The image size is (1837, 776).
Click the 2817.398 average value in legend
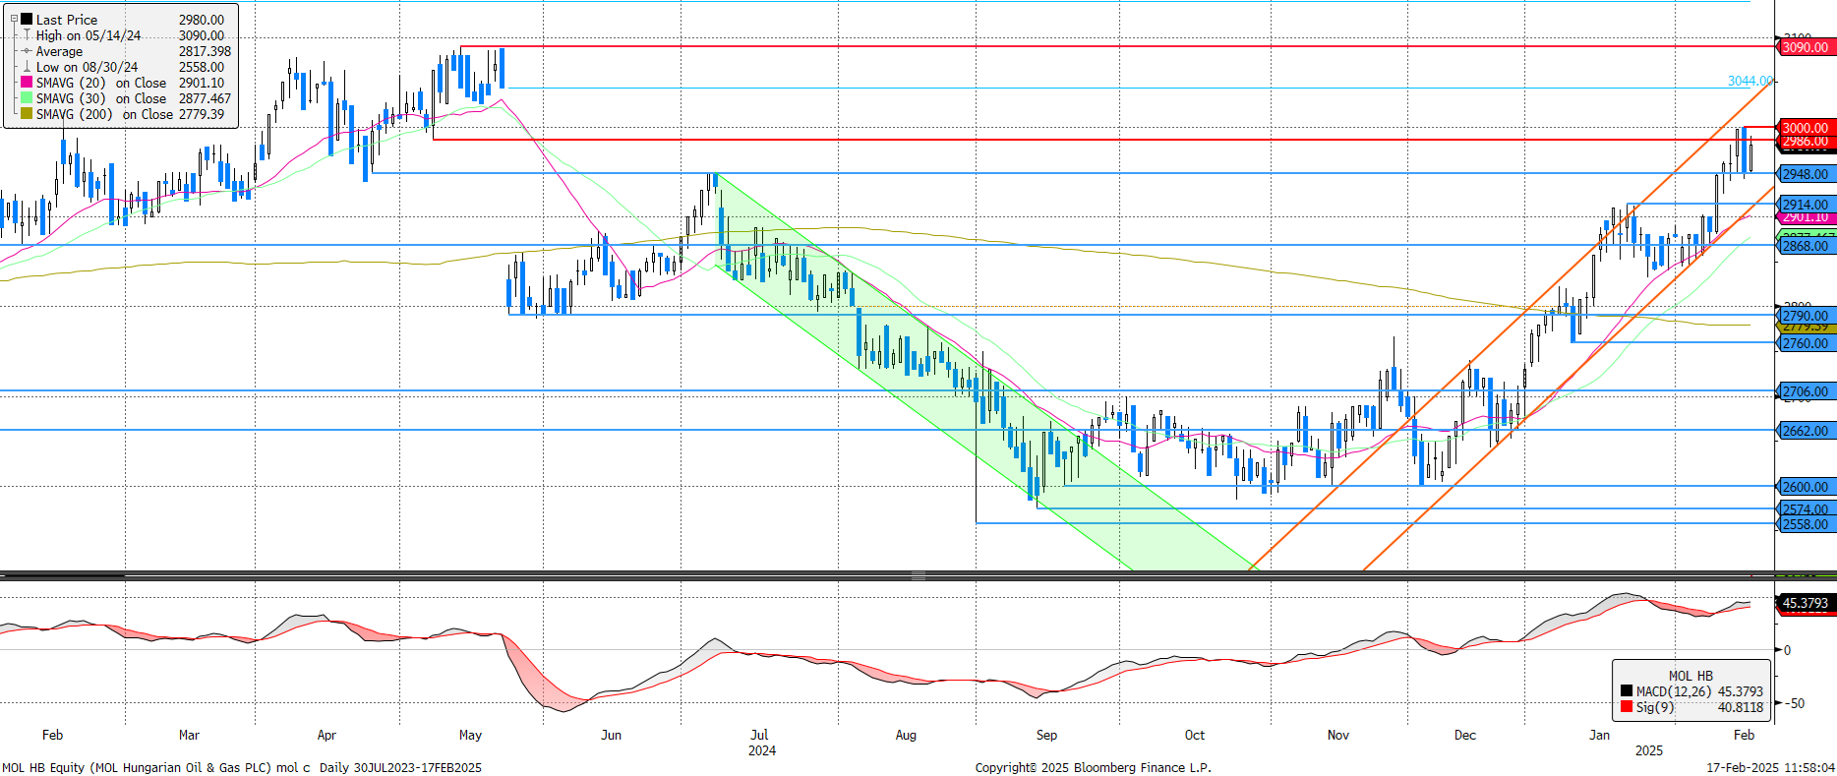pyautogui.click(x=205, y=51)
